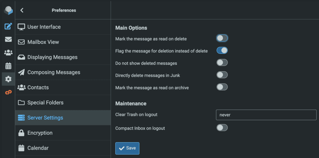Toggle Compact Inbox on logout
This screenshot has width=319, height=158.
222,128
